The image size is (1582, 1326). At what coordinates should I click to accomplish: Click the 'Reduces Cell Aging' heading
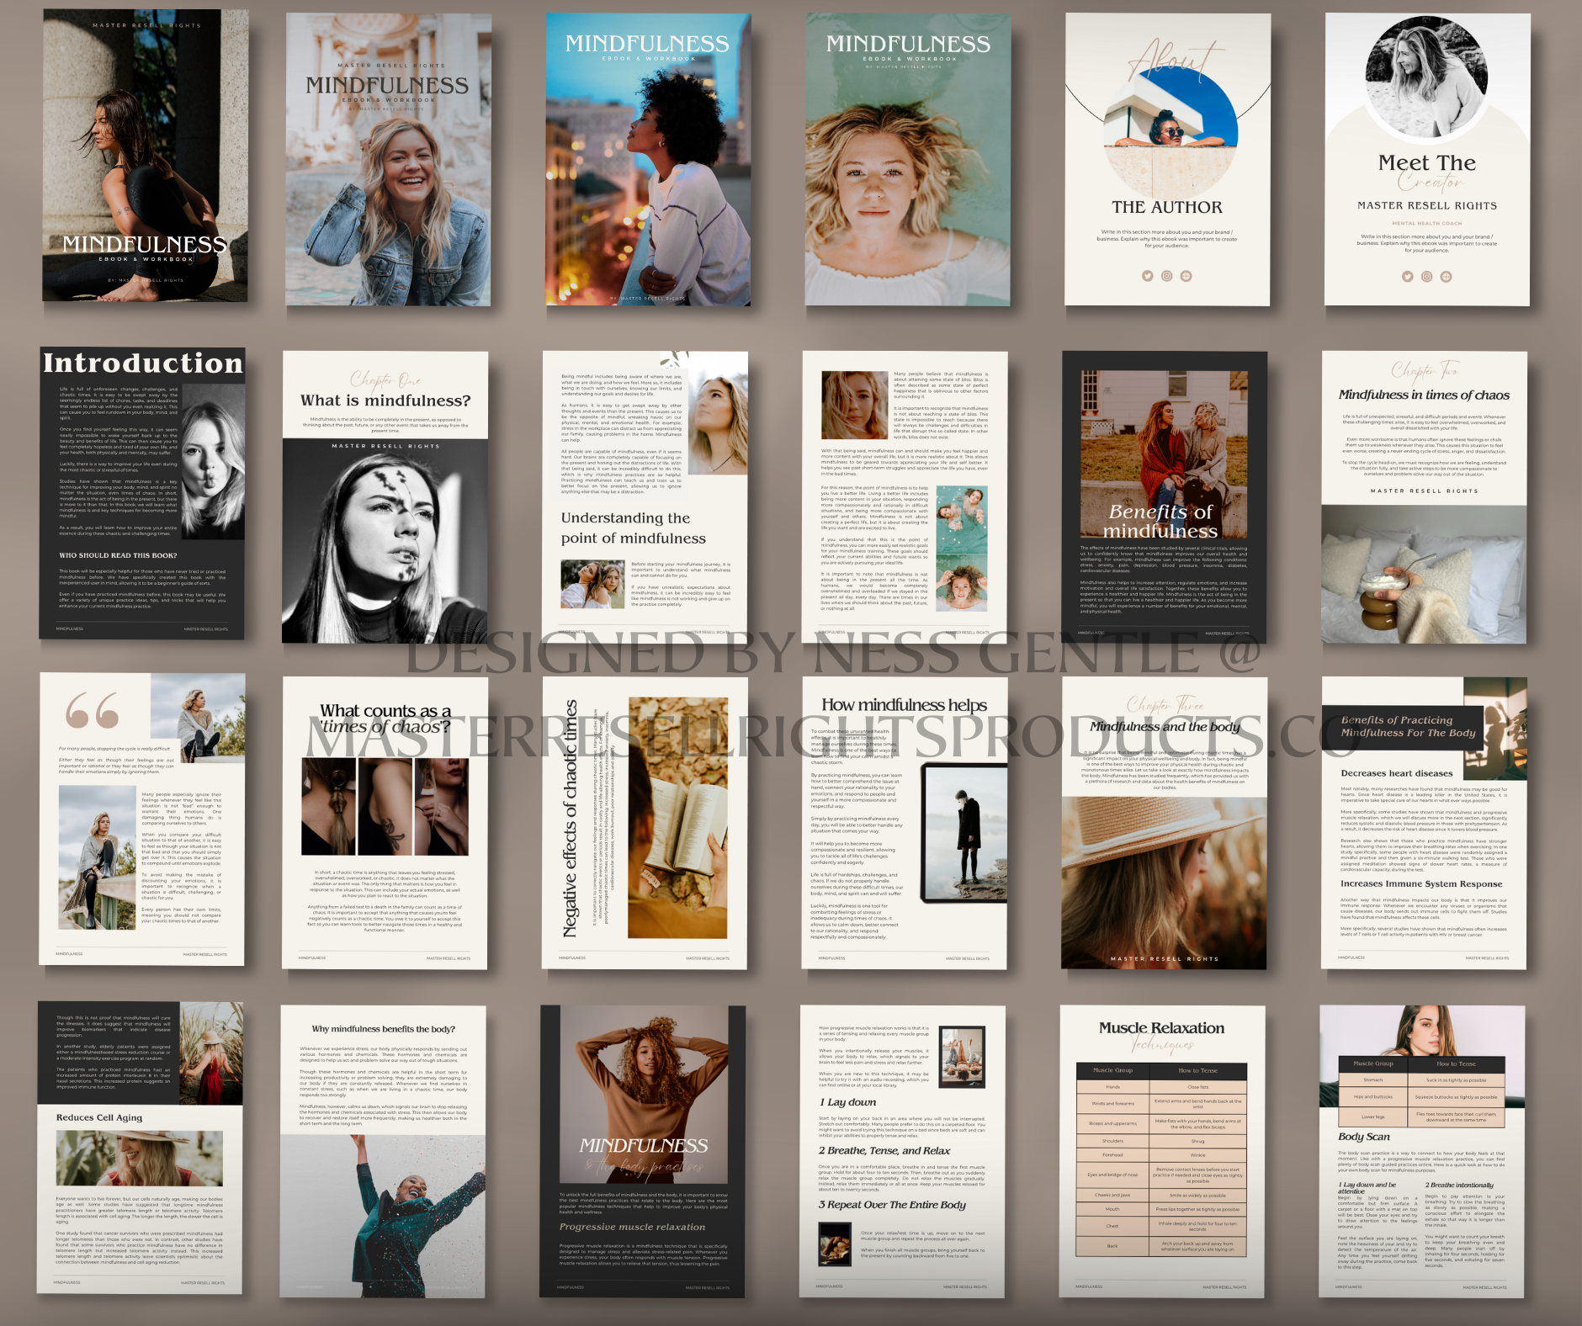tap(99, 1117)
